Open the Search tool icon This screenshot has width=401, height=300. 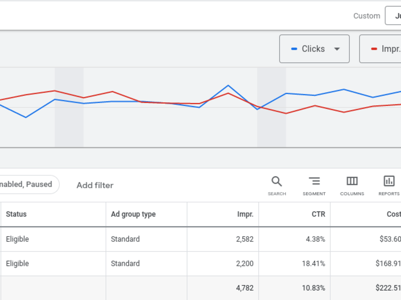pos(277,186)
